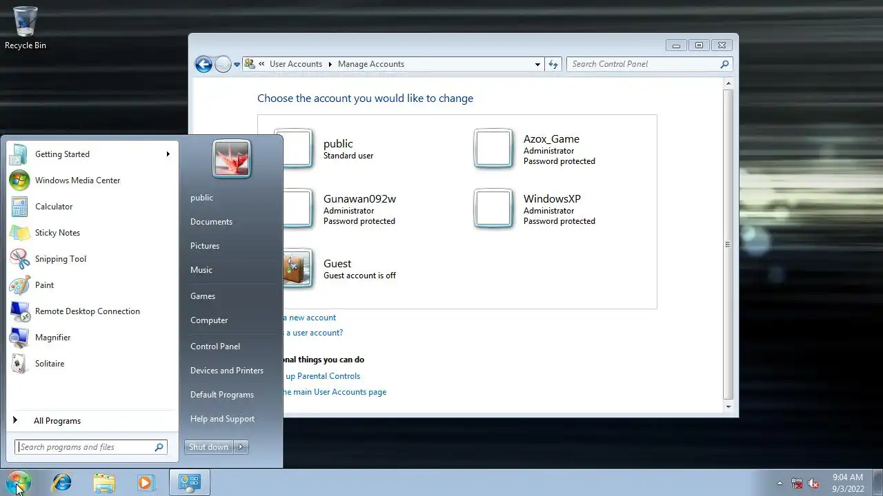The height and width of the screenshot is (496, 883).
Task: Expand the Getting Started submenu arrow
Action: 168,154
